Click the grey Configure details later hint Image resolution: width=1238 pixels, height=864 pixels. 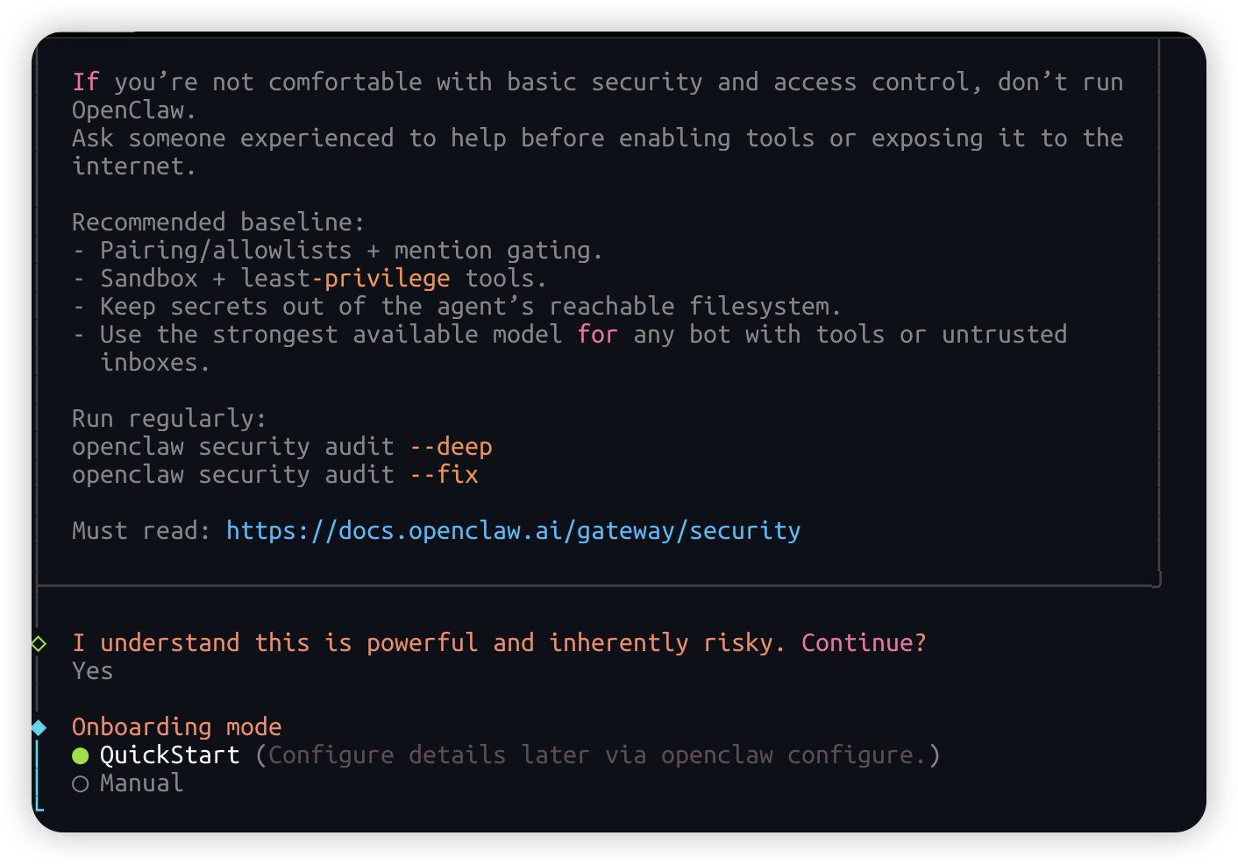597,755
